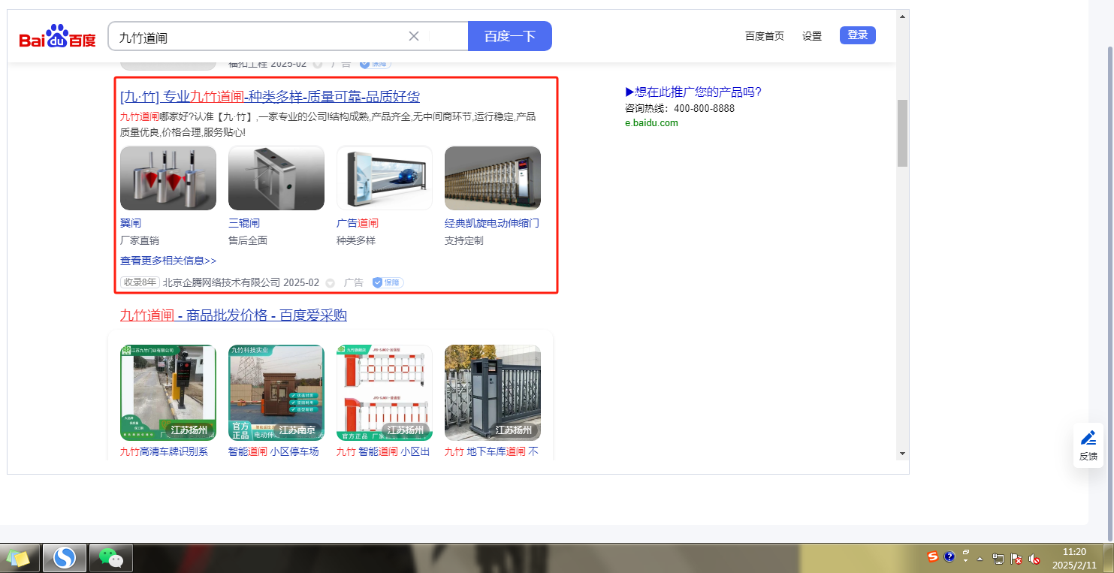Image resolution: width=1114 pixels, height=573 pixels.
Task: Click the outer page scrollbar
Action: pyautogui.click(x=1109, y=293)
